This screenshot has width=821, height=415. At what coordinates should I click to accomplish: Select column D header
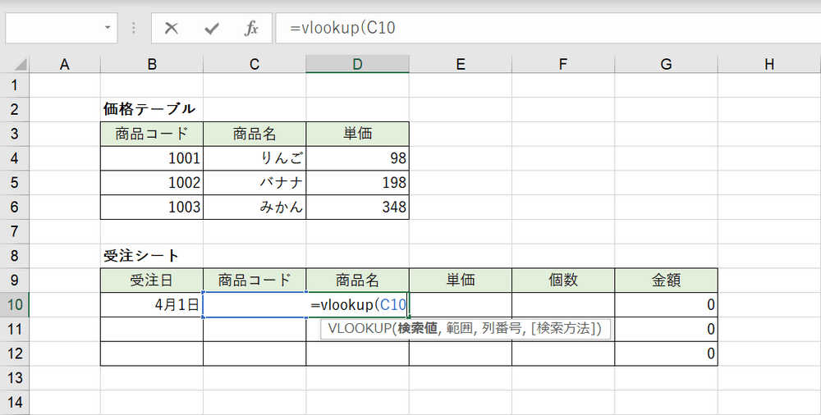tap(358, 64)
